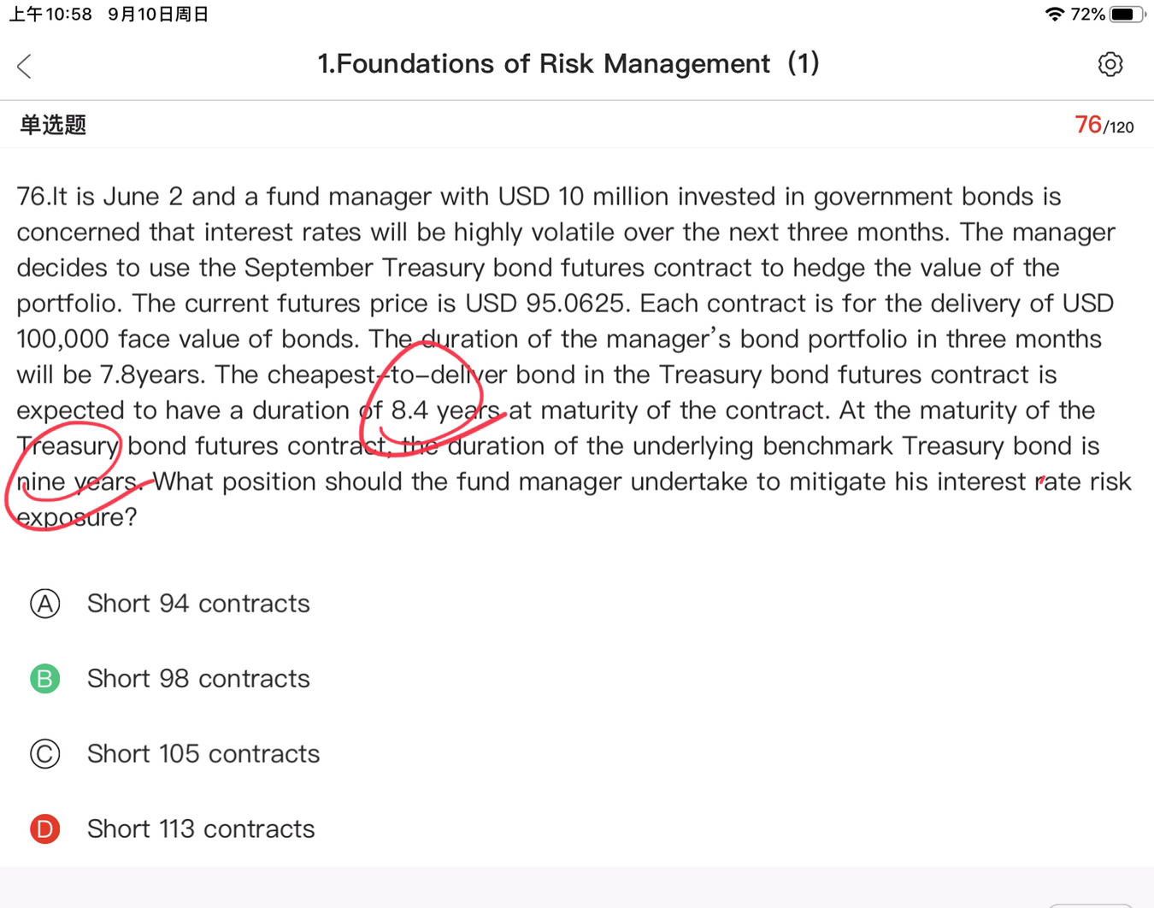Viewport: 1154px width, 908px height.
Task: Tap the Foundations of Risk Management title
Action: click(568, 64)
